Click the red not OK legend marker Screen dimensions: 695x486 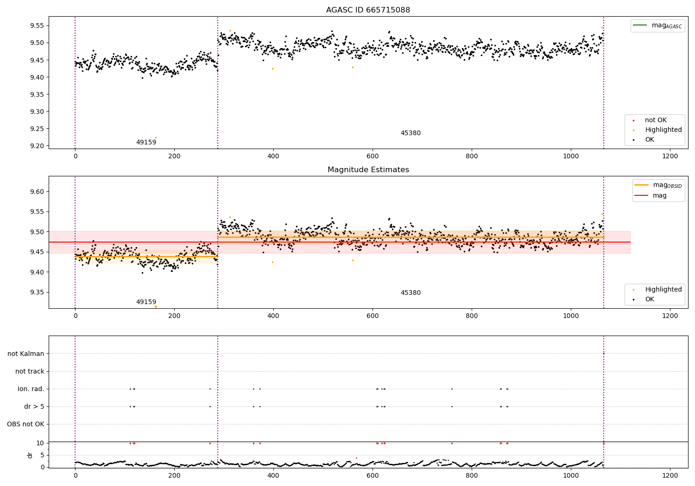click(633, 120)
